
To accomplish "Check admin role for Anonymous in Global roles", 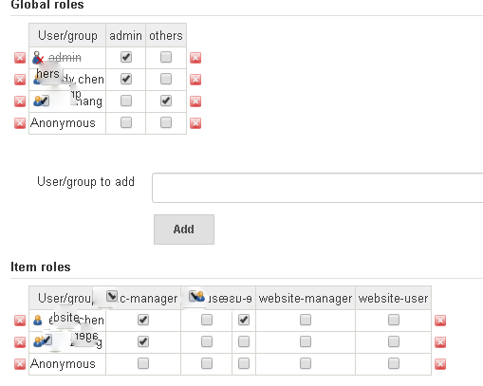I will click(126, 122).
